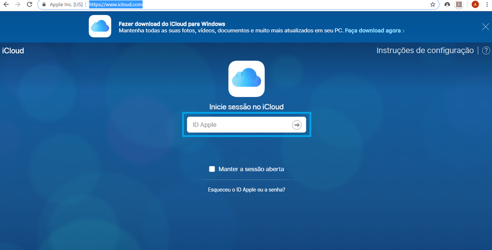The image size is (492, 250).
Task: Click the Faça download agora link
Action: click(x=374, y=31)
